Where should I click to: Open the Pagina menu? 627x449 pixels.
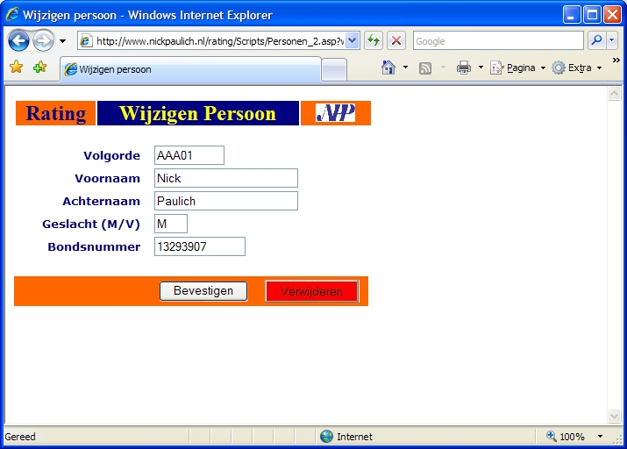click(519, 68)
